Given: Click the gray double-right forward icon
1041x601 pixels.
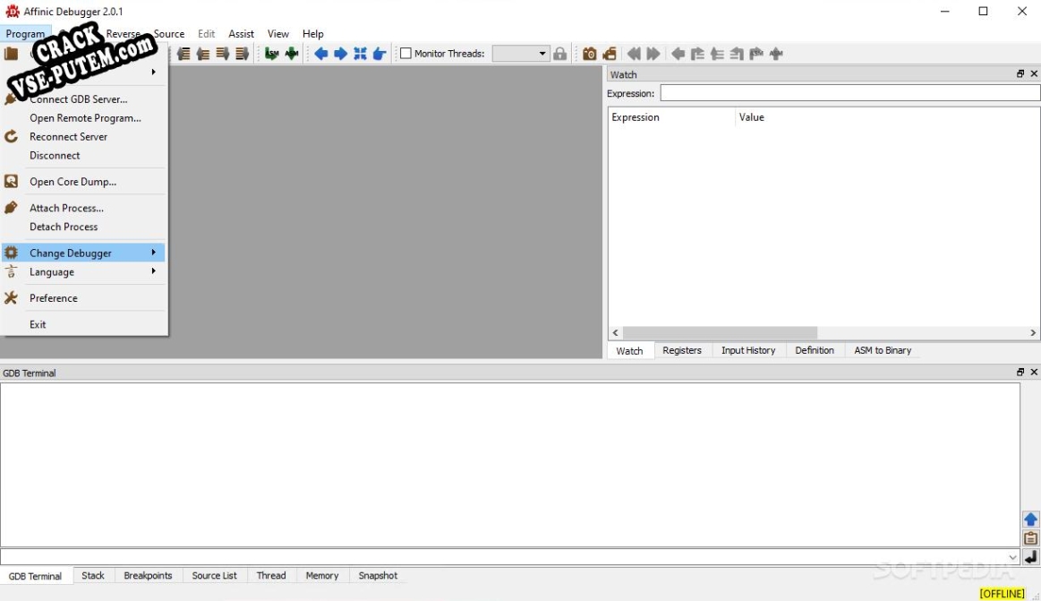Looking at the screenshot, I should (x=653, y=54).
